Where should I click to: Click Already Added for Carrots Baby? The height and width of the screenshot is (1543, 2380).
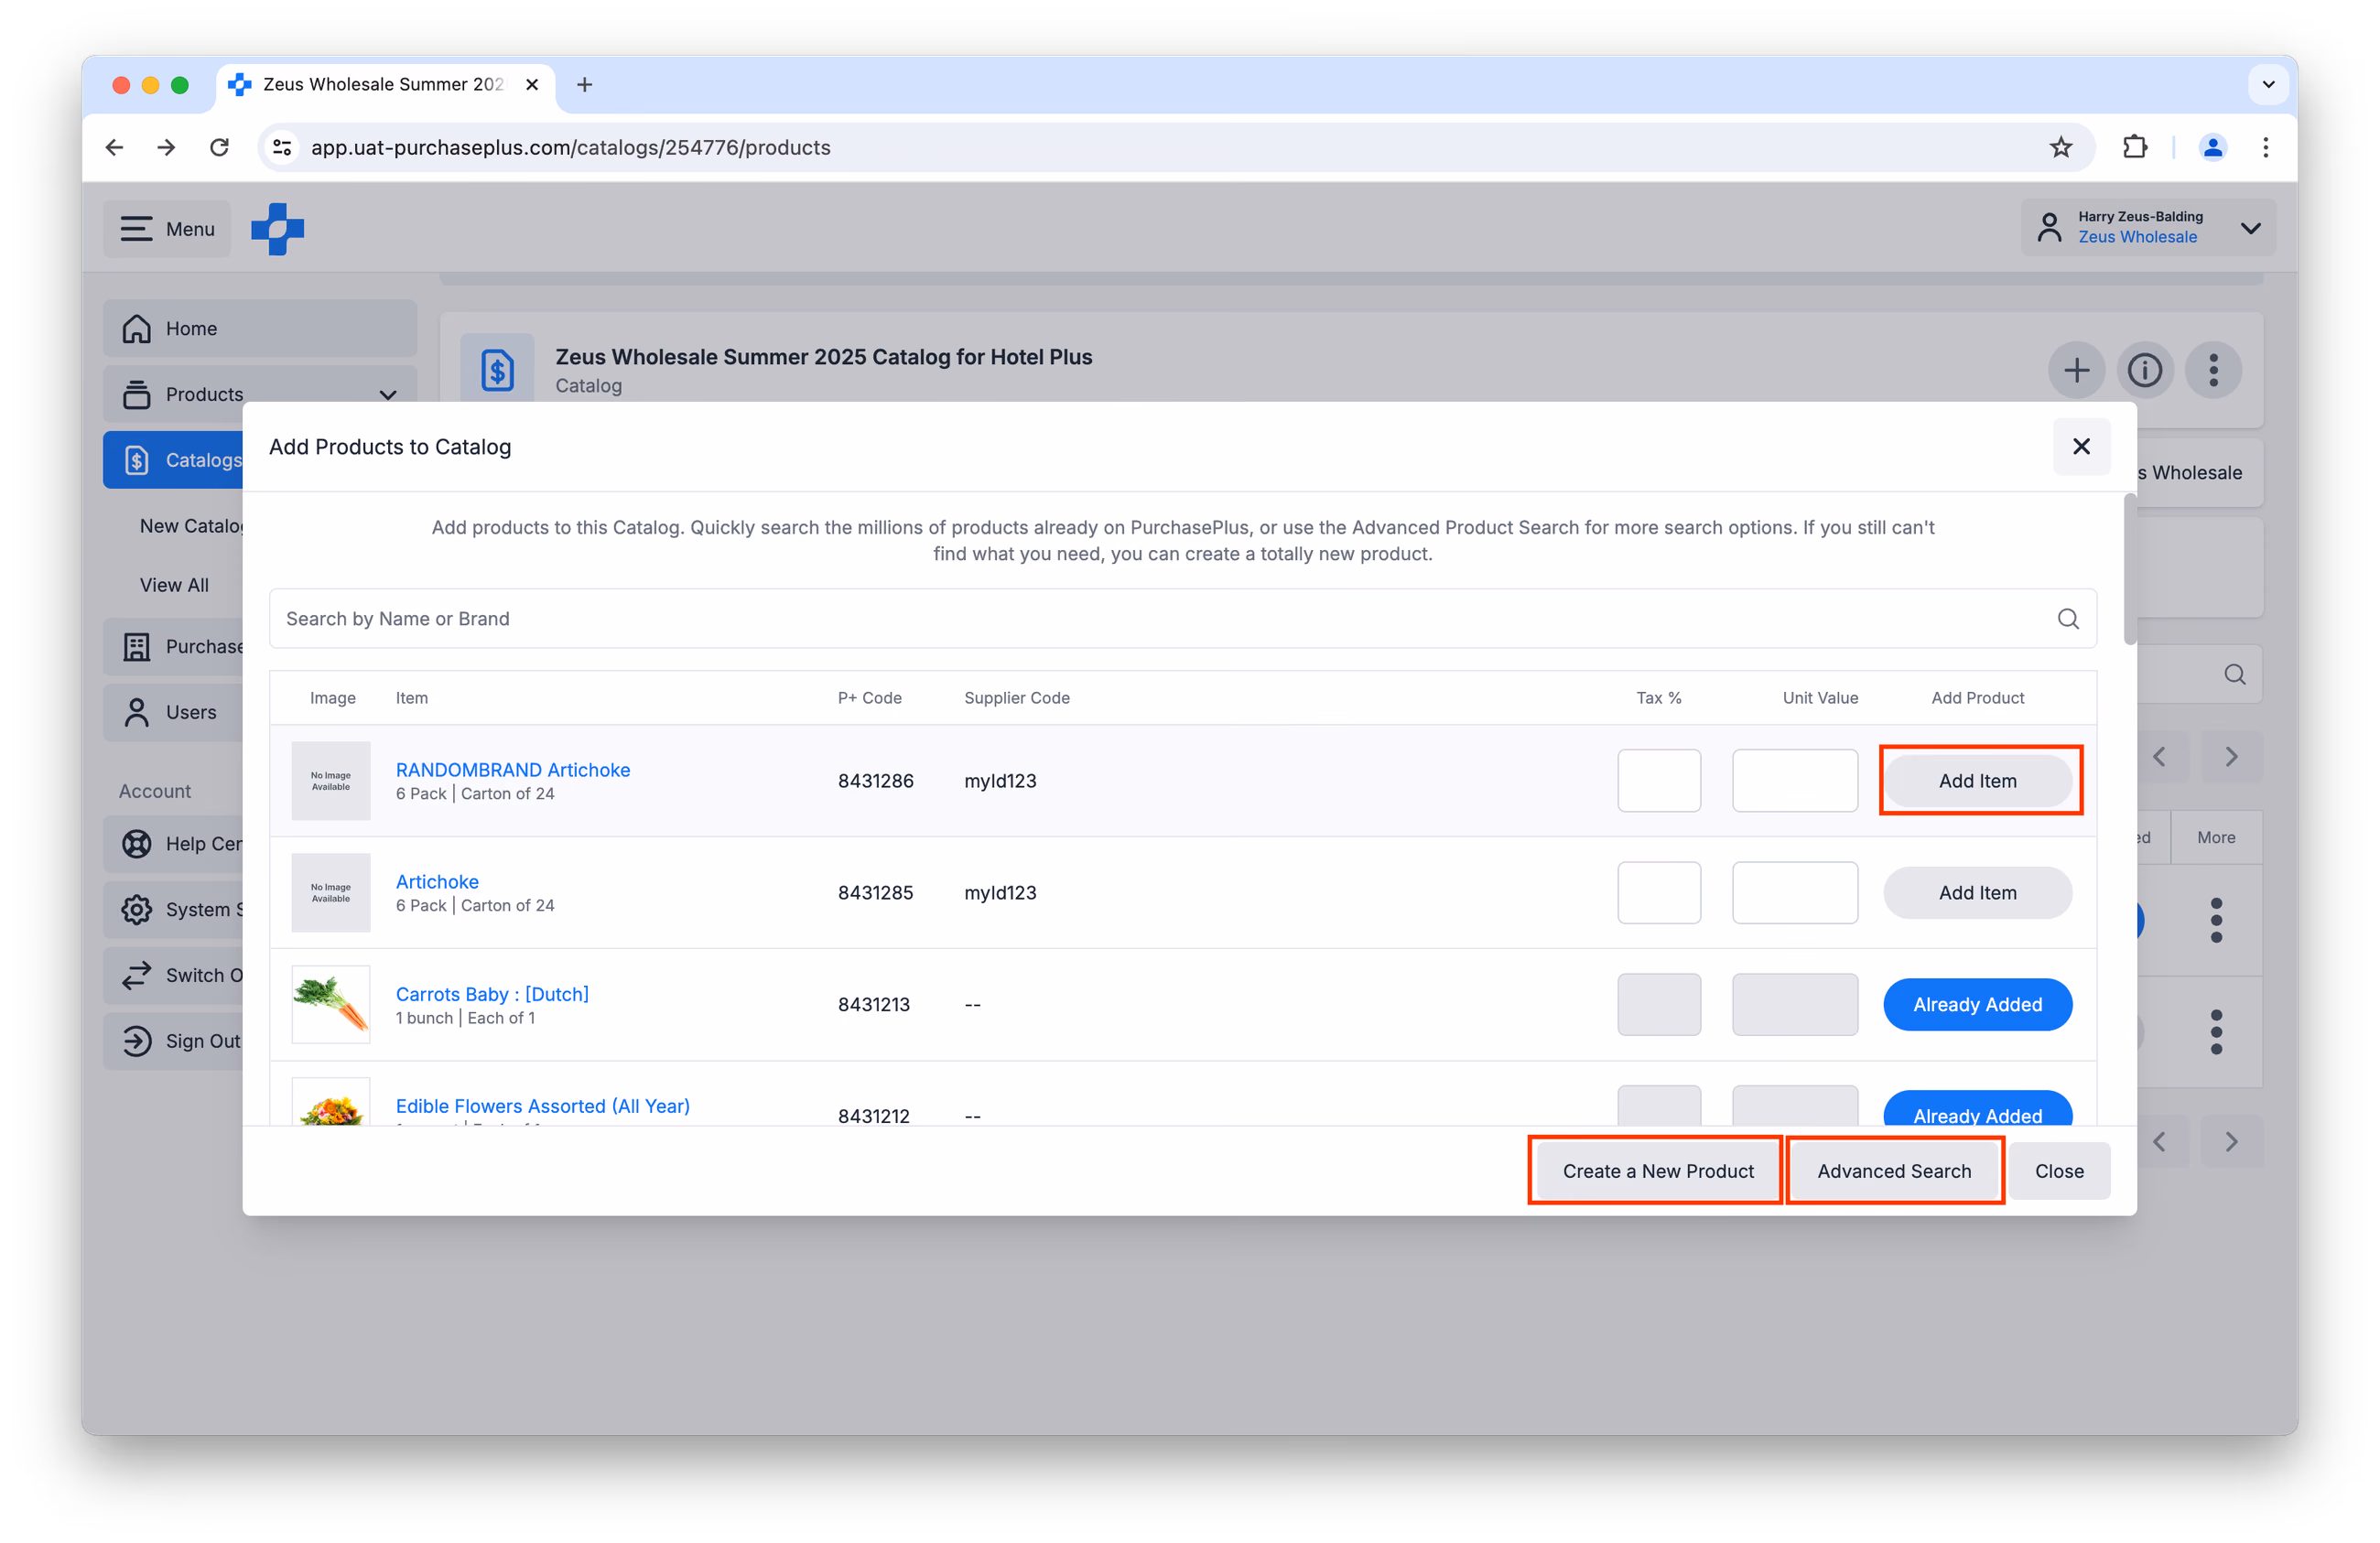pos(1978,1005)
